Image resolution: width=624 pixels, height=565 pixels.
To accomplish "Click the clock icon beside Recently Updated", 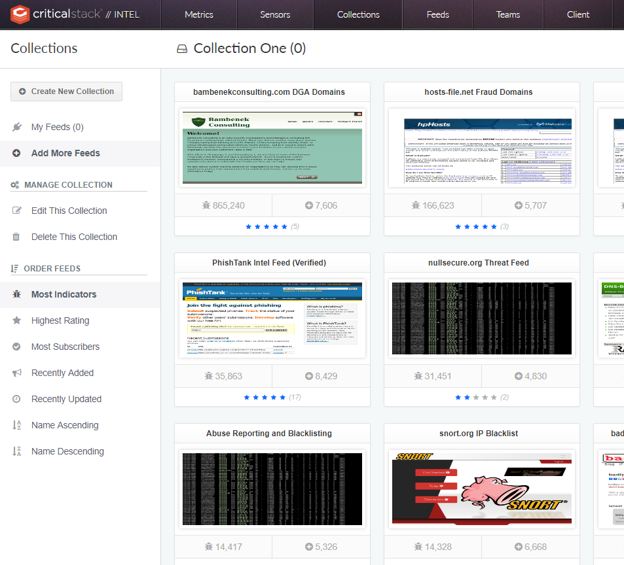I will (16, 399).
